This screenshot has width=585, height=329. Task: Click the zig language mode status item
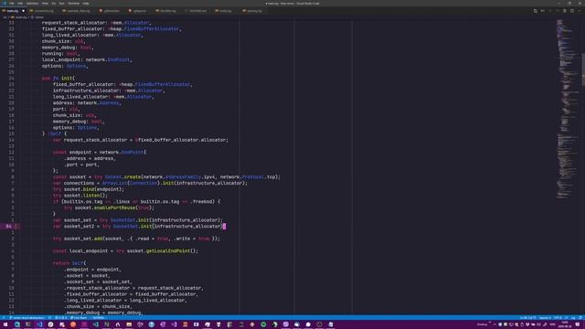pos(573,318)
